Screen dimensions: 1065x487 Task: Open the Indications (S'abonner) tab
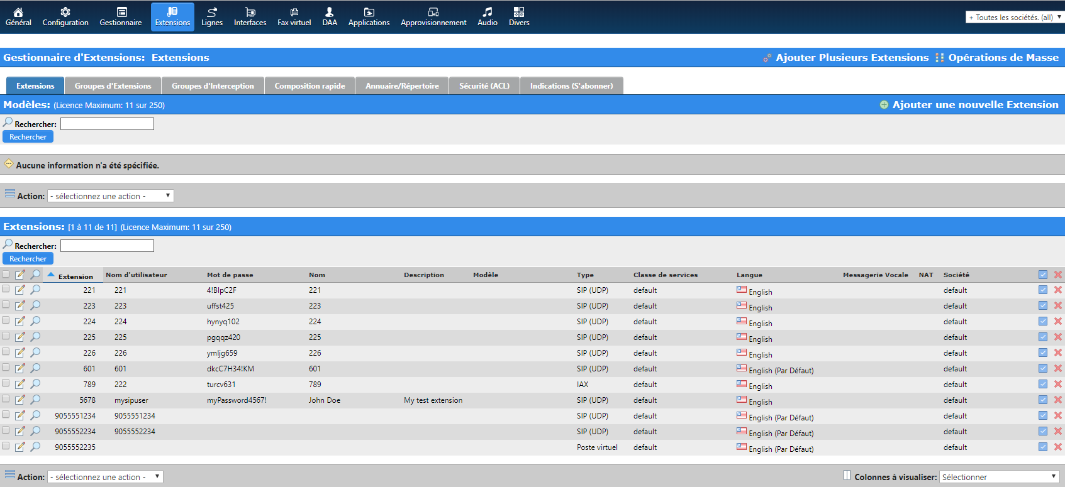tap(572, 86)
